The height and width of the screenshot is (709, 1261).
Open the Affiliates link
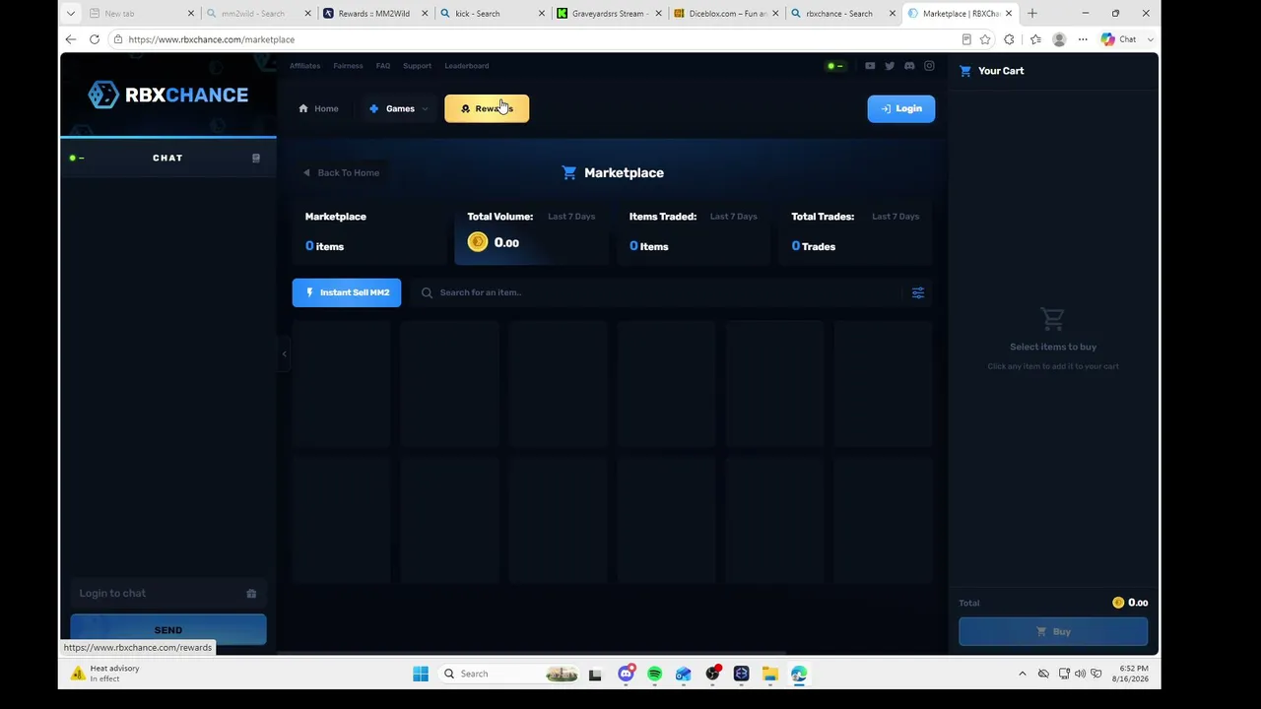tap(304, 66)
